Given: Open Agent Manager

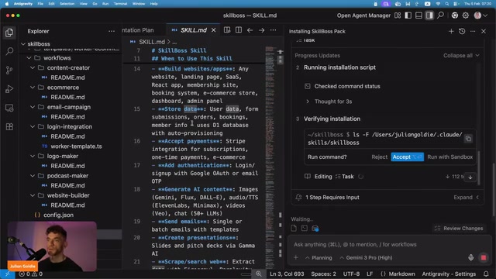Looking at the screenshot, I should click(363, 15).
